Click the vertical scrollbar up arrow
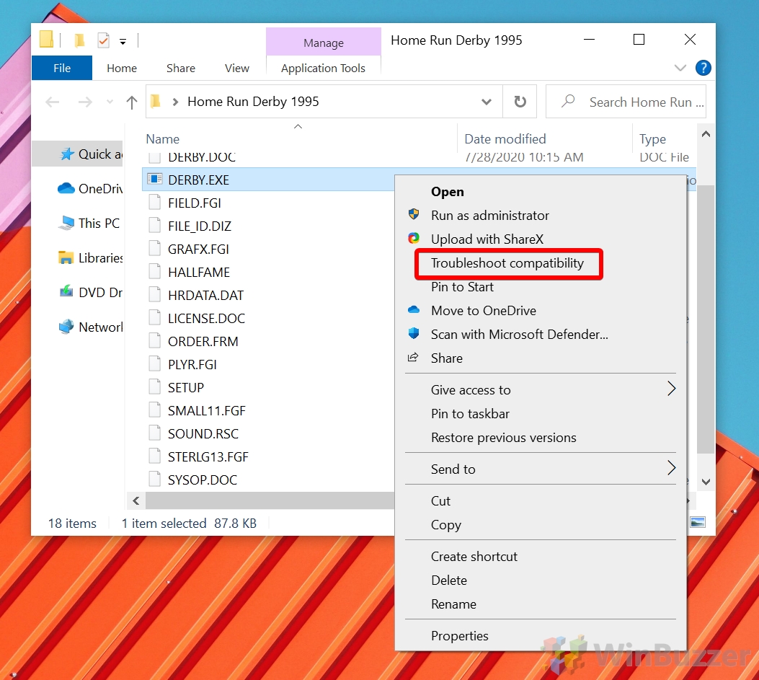Screen dimensions: 759x680 pyautogui.click(x=706, y=133)
